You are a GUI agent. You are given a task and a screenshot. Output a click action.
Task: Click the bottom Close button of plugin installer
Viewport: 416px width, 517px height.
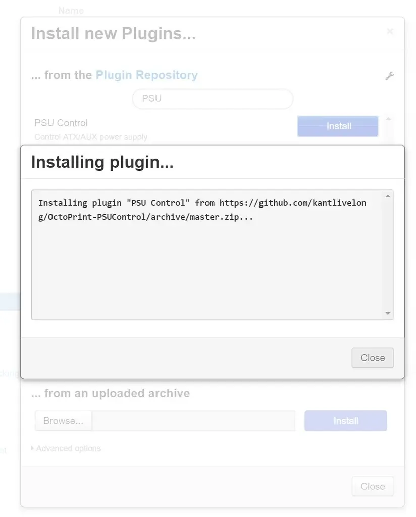(x=373, y=486)
